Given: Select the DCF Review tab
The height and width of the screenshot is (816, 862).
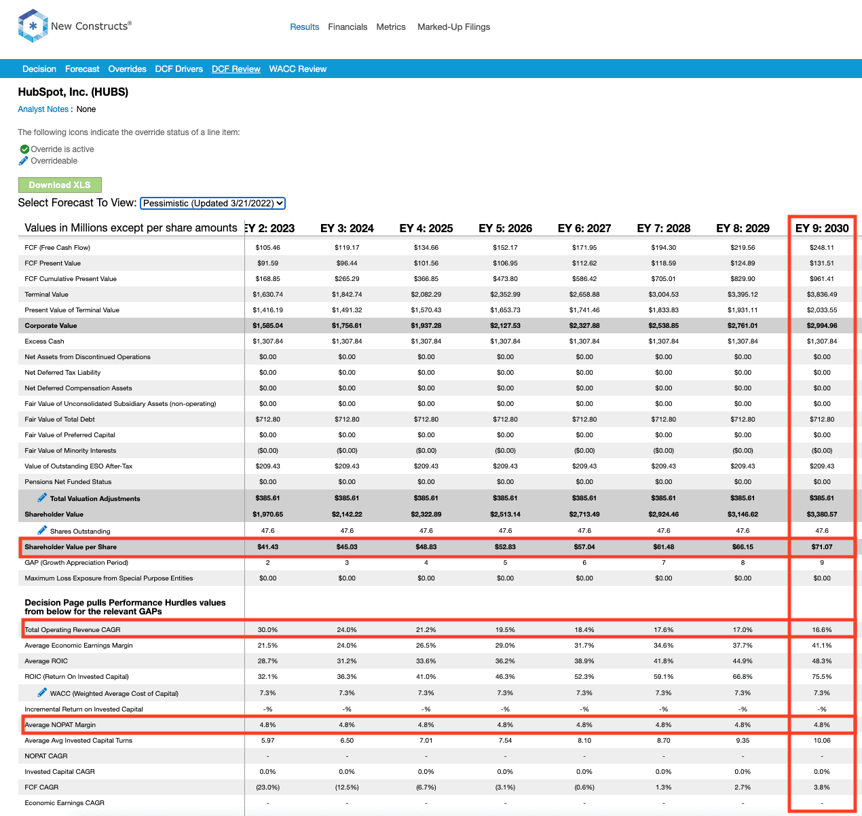Looking at the screenshot, I should (236, 69).
